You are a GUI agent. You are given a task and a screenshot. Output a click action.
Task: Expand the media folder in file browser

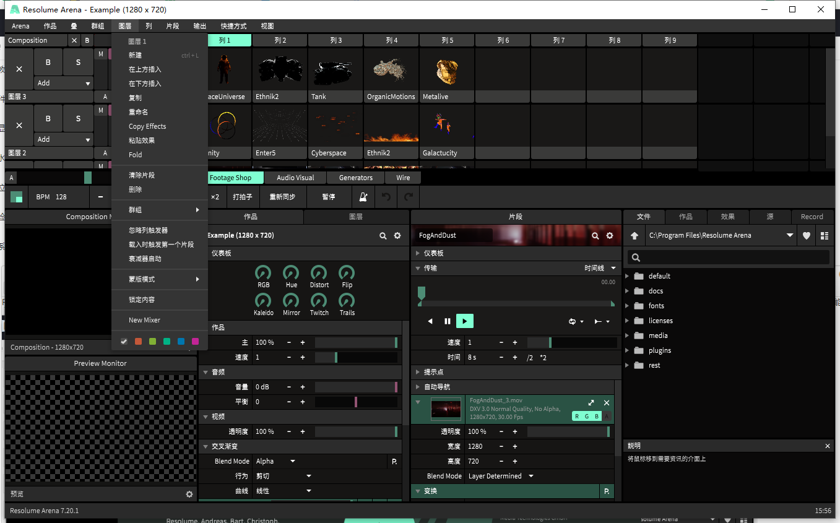628,335
